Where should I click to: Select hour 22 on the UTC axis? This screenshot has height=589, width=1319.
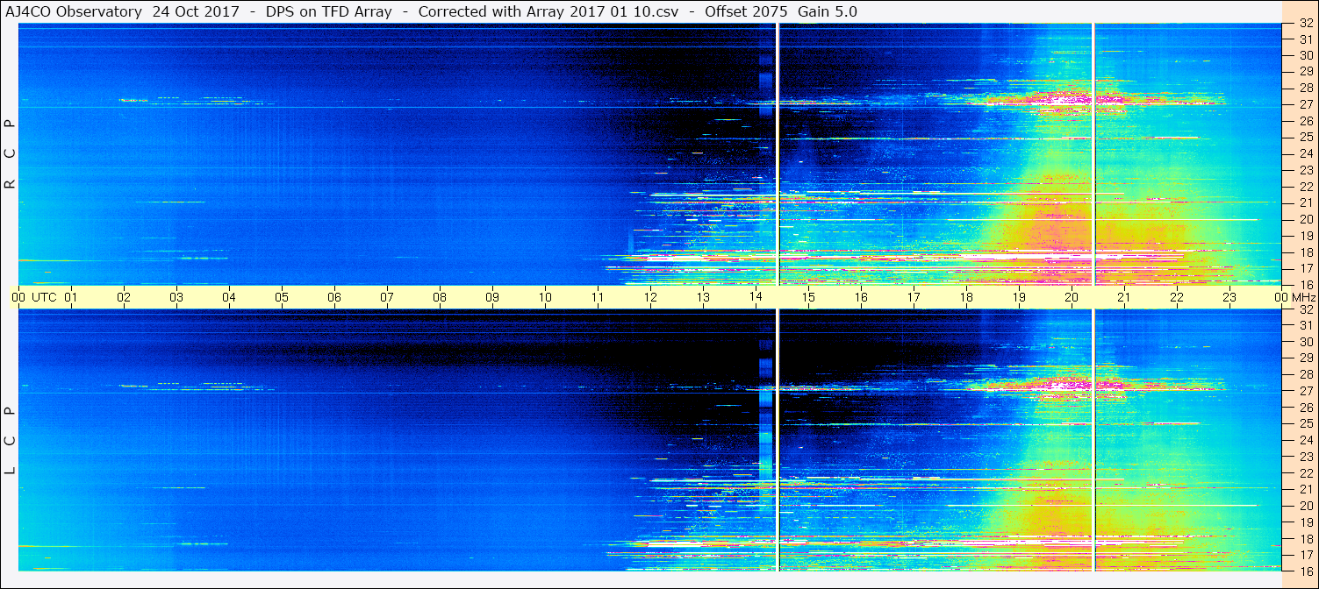pyautogui.click(x=1177, y=297)
